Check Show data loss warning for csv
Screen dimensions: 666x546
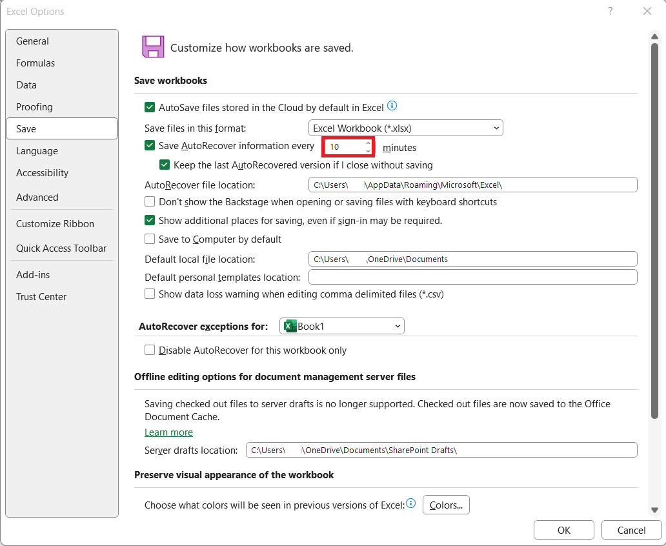coord(150,294)
